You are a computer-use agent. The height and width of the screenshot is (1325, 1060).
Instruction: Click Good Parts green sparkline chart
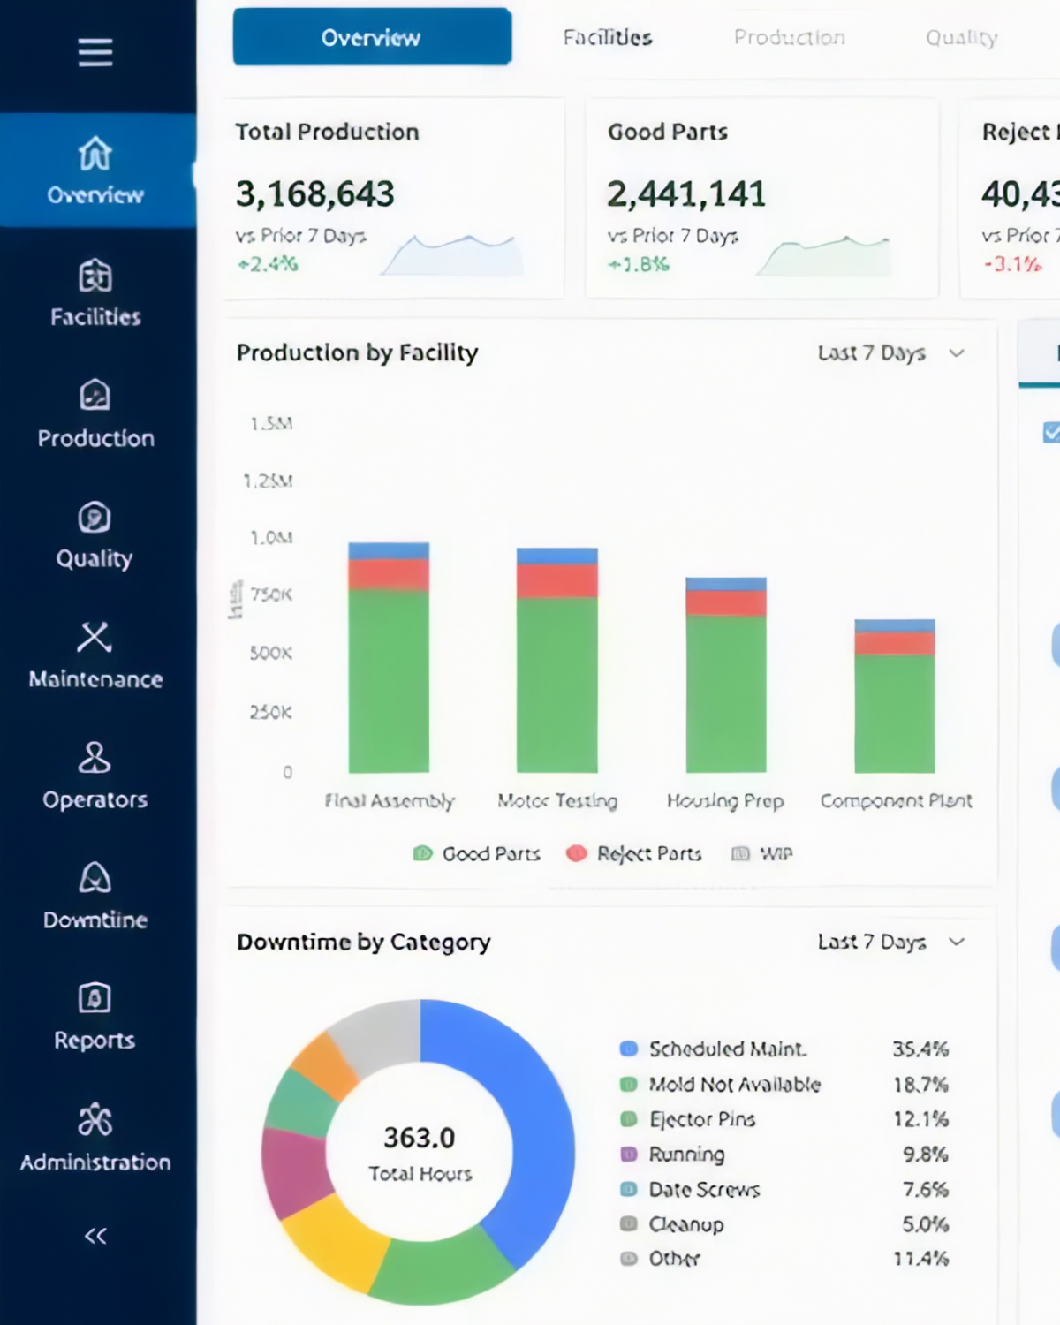823,255
